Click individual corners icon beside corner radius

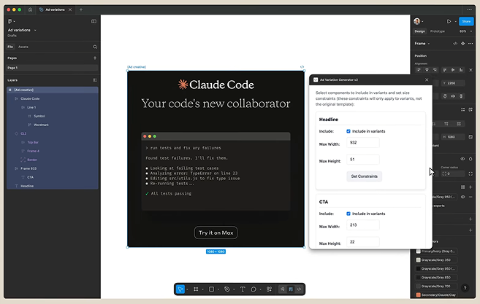(471, 174)
